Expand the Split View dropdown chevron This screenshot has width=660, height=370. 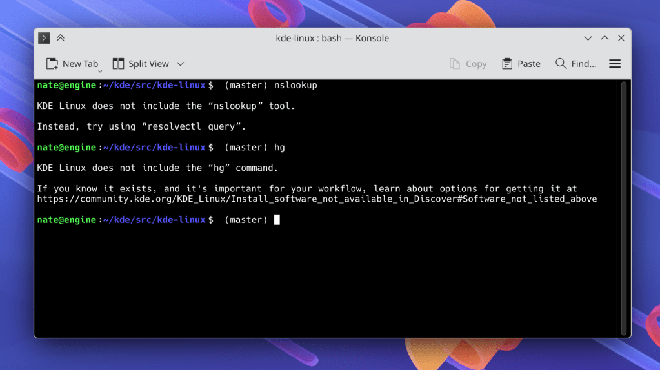click(181, 64)
